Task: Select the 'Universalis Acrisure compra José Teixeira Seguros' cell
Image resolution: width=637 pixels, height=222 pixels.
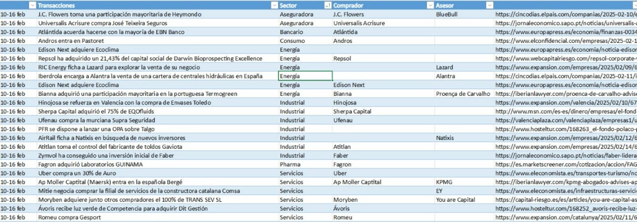Action: tap(157, 23)
